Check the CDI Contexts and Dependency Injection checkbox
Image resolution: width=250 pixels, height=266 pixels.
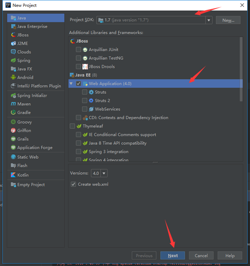click(x=79, y=117)
